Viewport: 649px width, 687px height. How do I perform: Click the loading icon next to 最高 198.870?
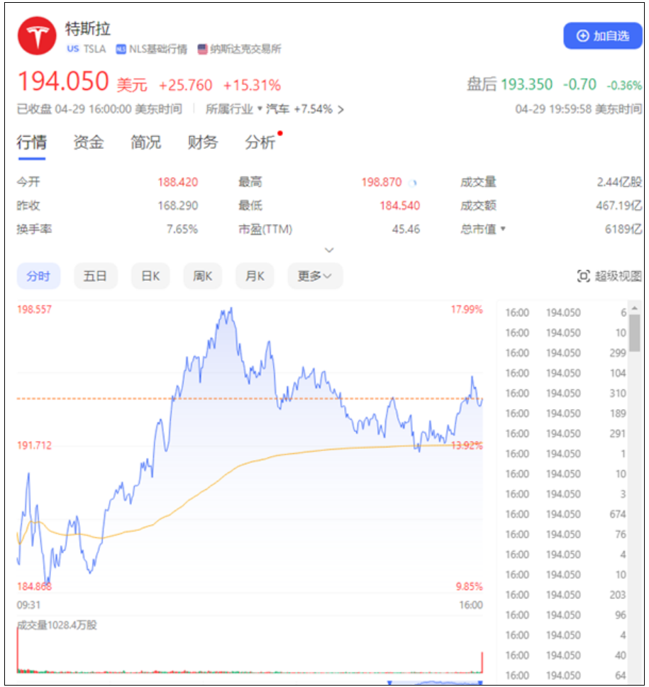(x=412, y=183)
